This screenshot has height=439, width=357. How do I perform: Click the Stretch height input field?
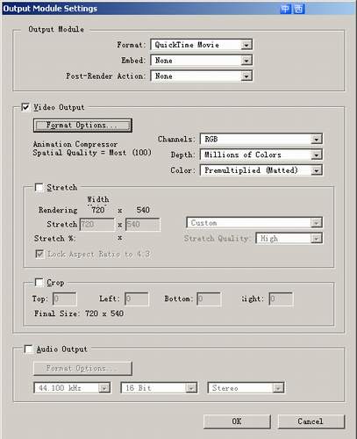pos(143,225)
